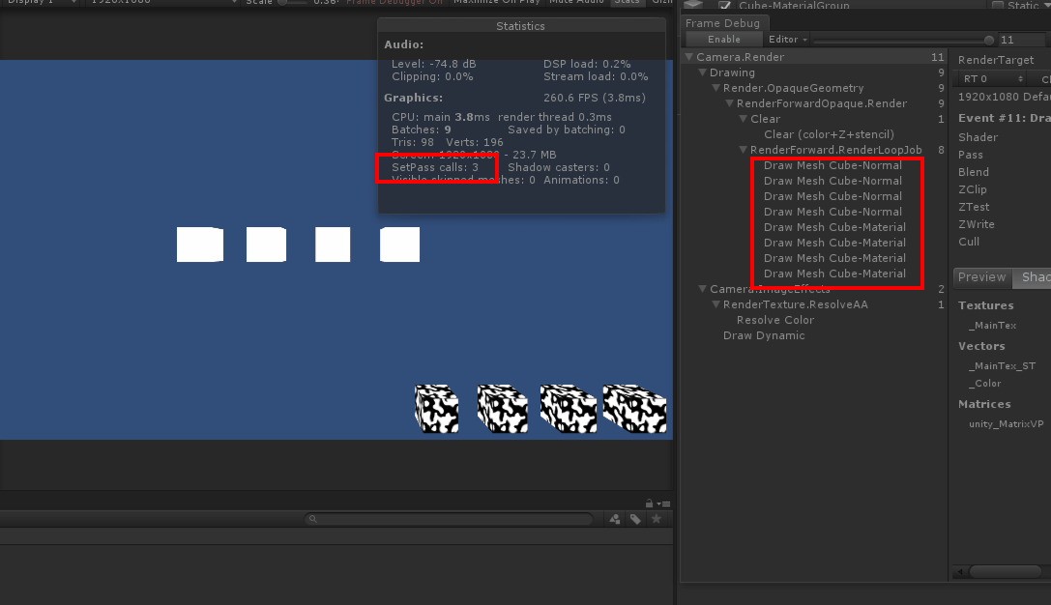Select Clear (color+Z+stencil) event

click(829, 134)
